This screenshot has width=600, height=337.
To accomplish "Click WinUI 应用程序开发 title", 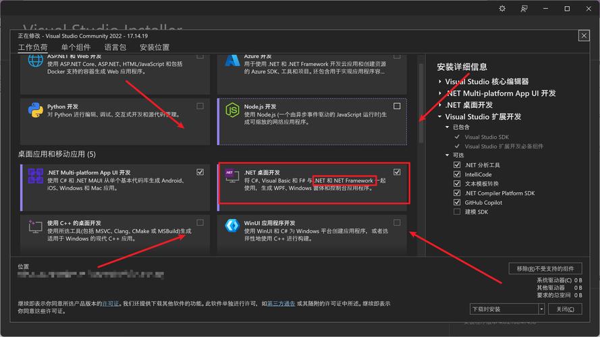I will 270,222.
